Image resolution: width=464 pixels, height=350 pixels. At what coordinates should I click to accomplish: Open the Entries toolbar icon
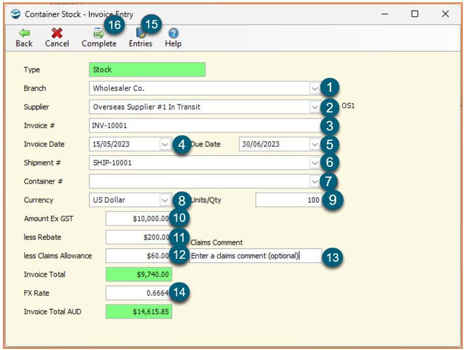[141, 33]
